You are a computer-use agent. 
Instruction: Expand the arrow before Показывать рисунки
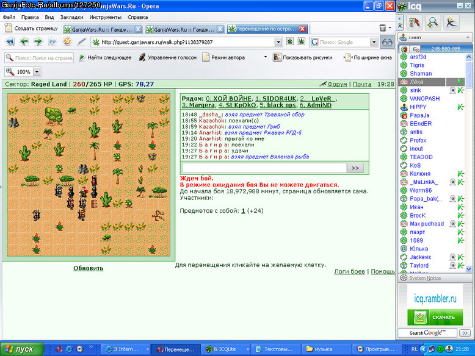266,57
